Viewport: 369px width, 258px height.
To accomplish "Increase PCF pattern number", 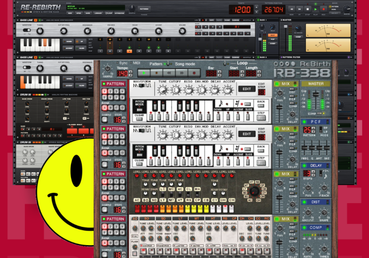I will 313,128.
